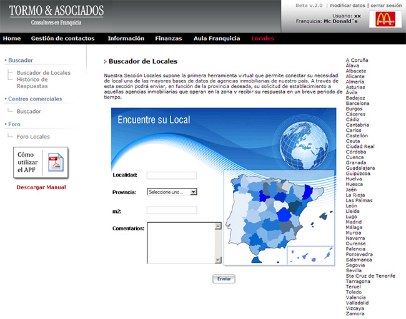Image resolution: width=406 pixels, height=319 pixels.
Task: Download the manual via Descargar Manual
Action: tap(41, 187)
